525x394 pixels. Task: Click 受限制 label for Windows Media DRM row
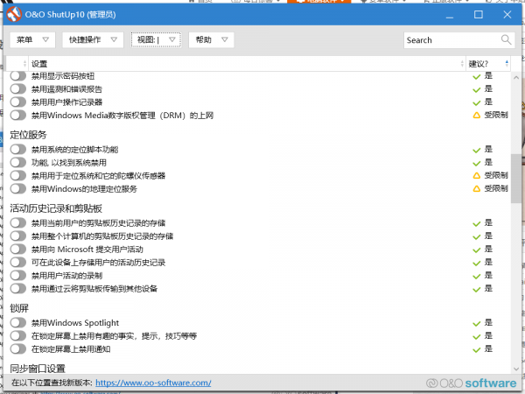click(x=496, y=115)
